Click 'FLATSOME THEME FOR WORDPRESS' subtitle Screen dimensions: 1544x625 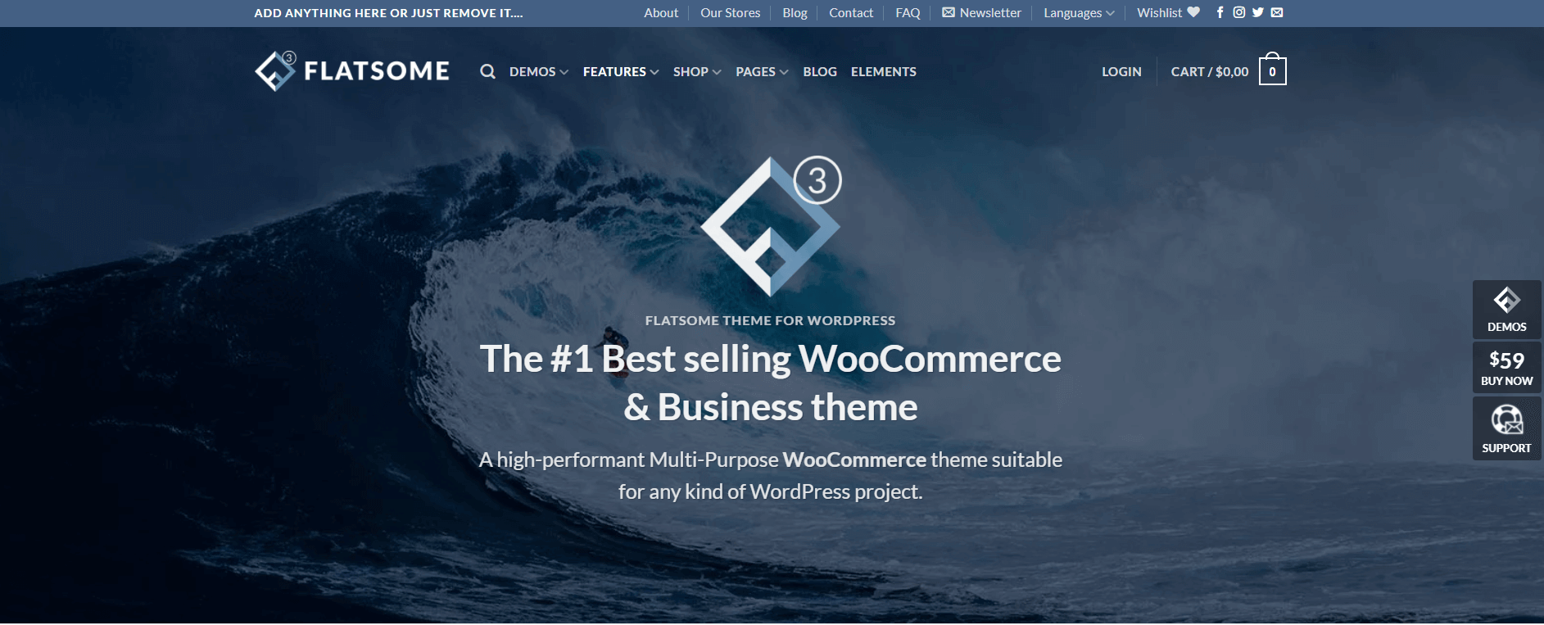pos(770,320)
